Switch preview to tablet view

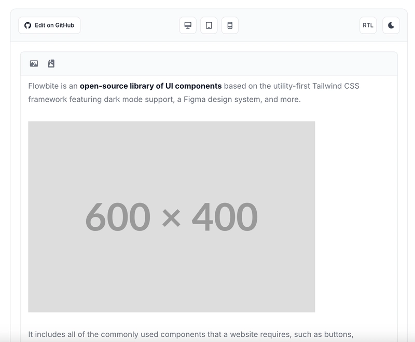tap(209, 25)
